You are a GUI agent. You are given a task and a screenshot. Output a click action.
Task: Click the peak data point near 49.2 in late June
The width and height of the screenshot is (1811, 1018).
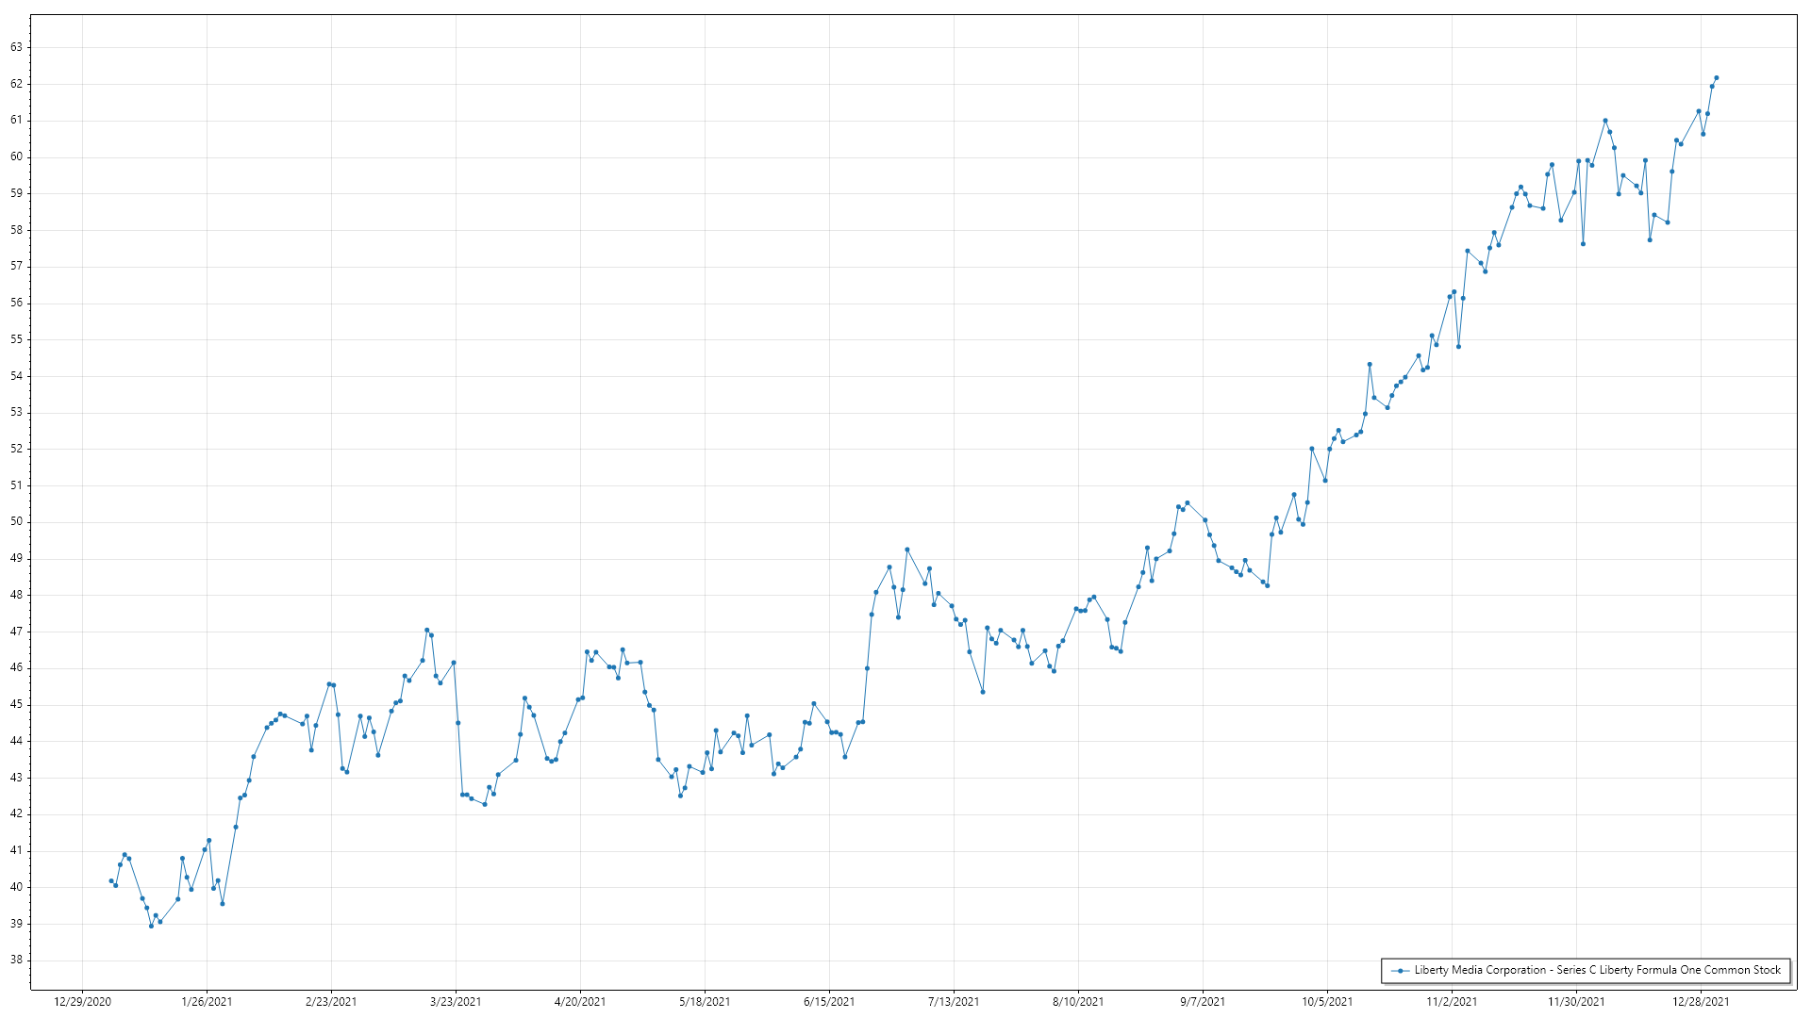(907, 550)
